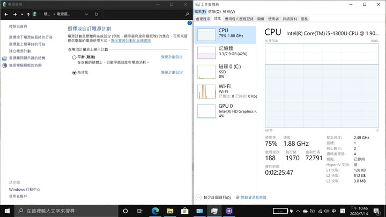Go back in Power Options window
Viewport: 386px width, 217px height.
(6, 14)
